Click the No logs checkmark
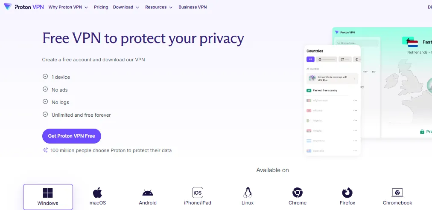 [x=45, y=102]
